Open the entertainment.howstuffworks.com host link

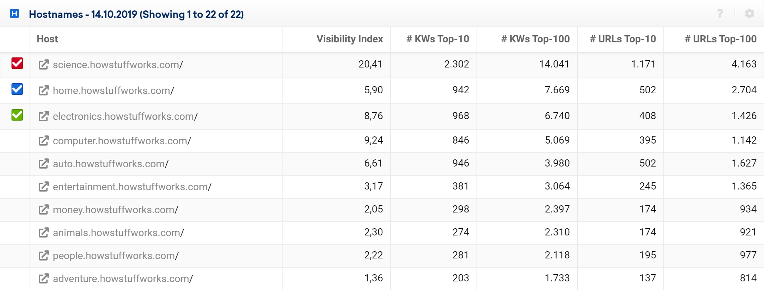pos(132,187)
